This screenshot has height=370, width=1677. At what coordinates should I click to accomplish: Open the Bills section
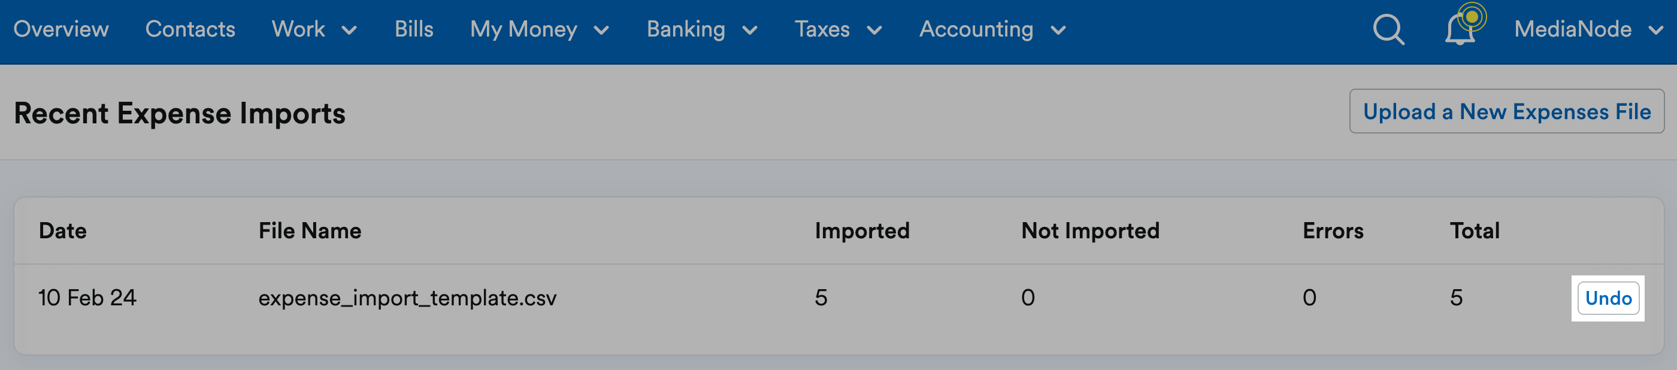[x=413, y=29]
